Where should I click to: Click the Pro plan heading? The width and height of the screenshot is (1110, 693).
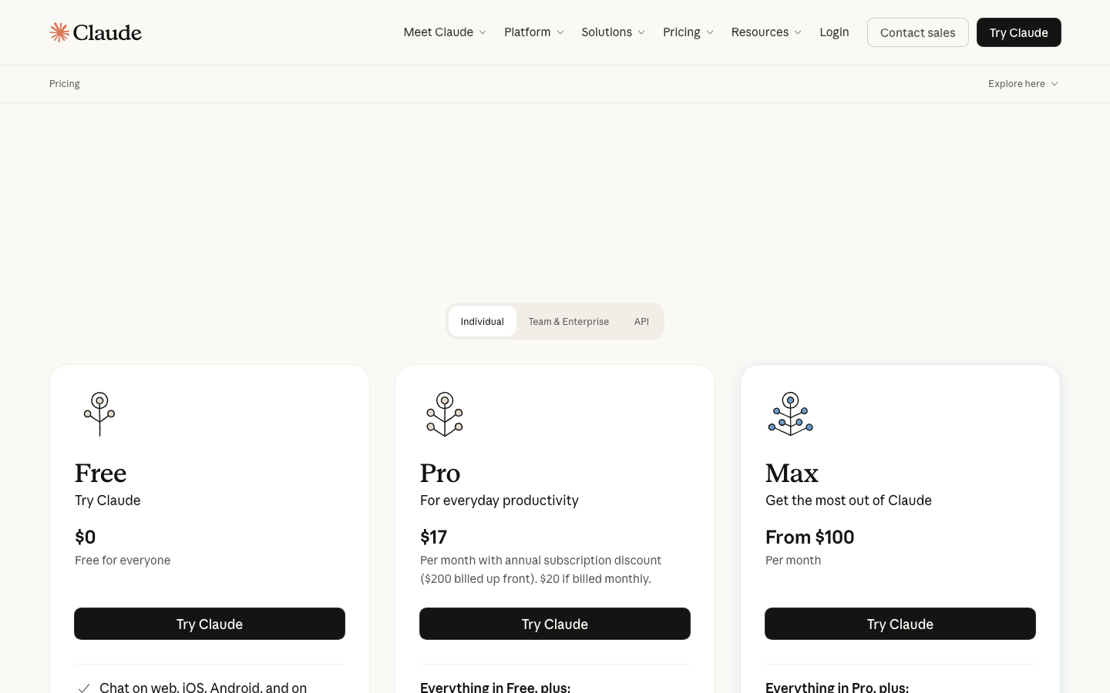(x=440, y=473)
